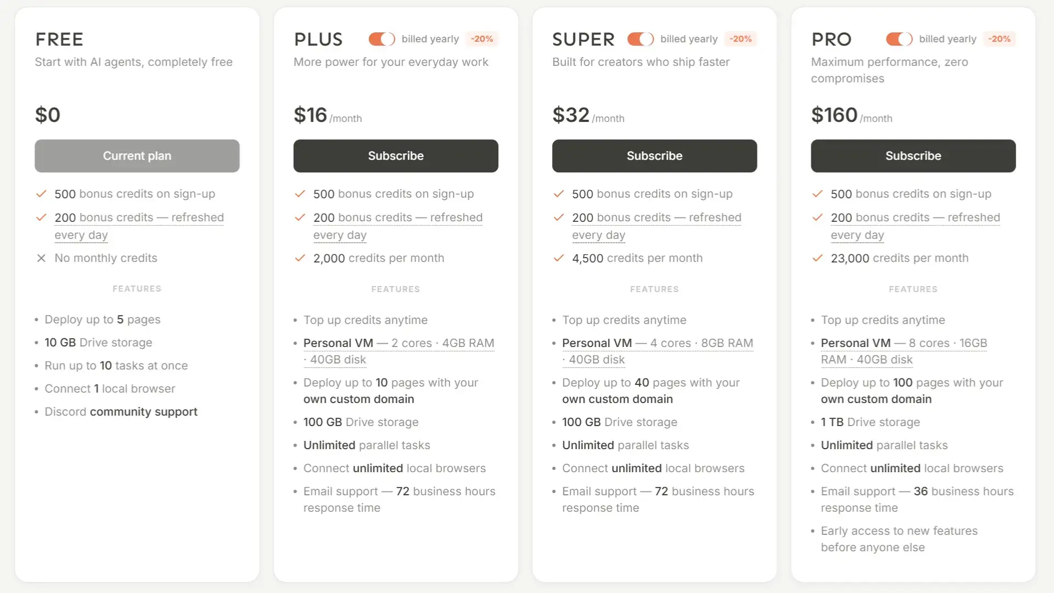Toggle yearly billing switch on PLUS plan

[x=382, y=39]
